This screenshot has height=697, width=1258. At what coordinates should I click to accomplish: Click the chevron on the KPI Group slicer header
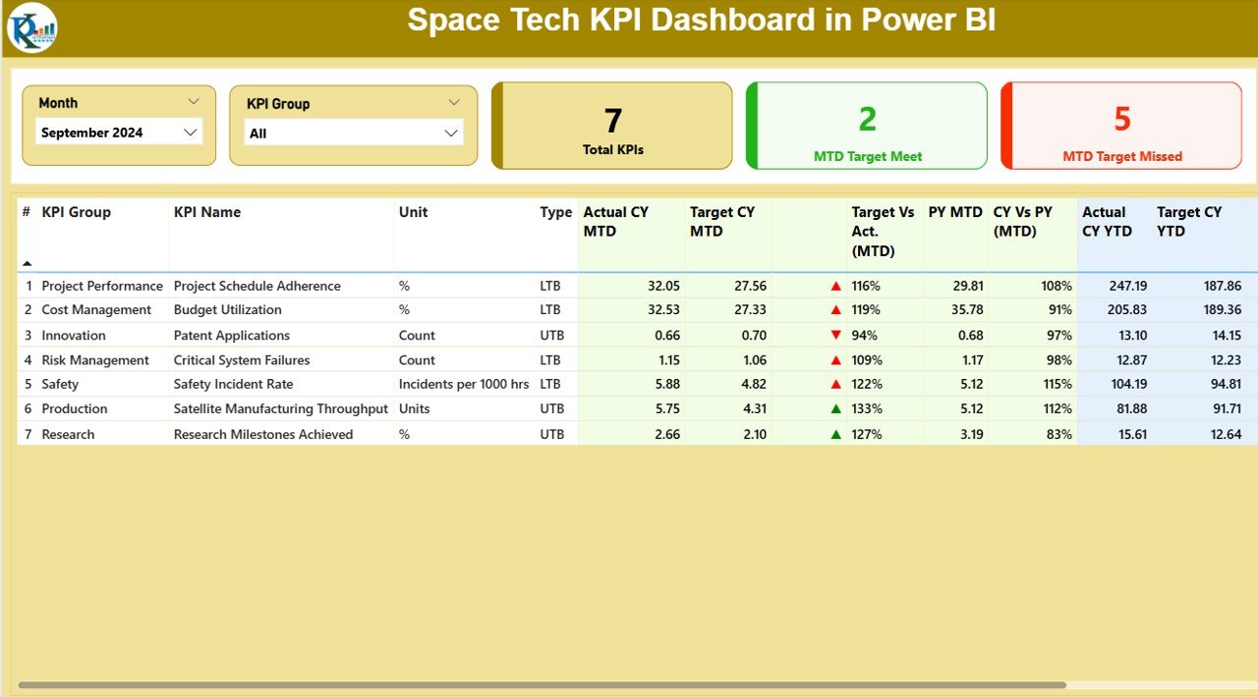(x=453, y=101)
